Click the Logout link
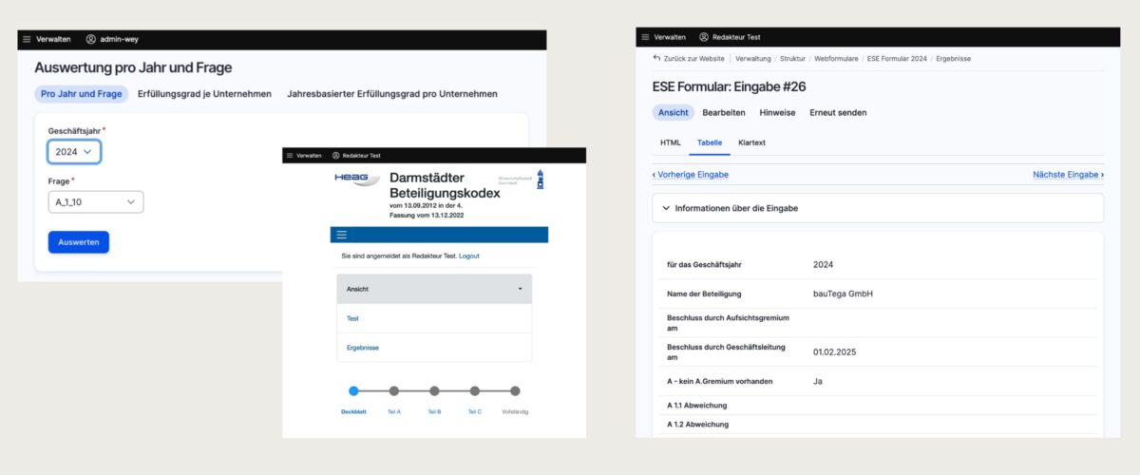 (469, 256)
